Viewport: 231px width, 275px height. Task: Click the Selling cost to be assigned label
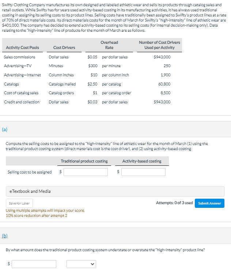pos(30,172)
